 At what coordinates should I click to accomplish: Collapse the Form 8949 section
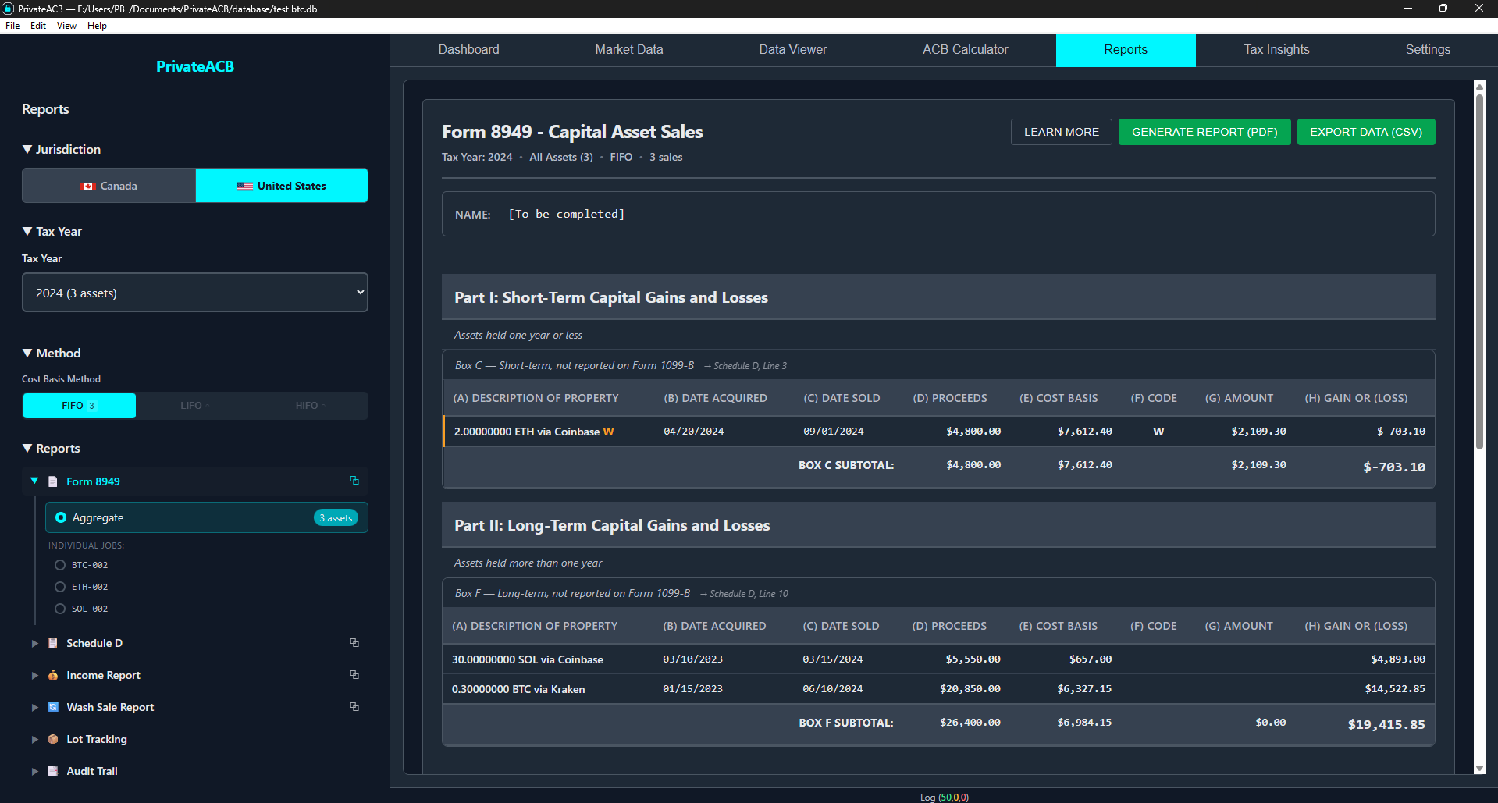click(34, 481)
